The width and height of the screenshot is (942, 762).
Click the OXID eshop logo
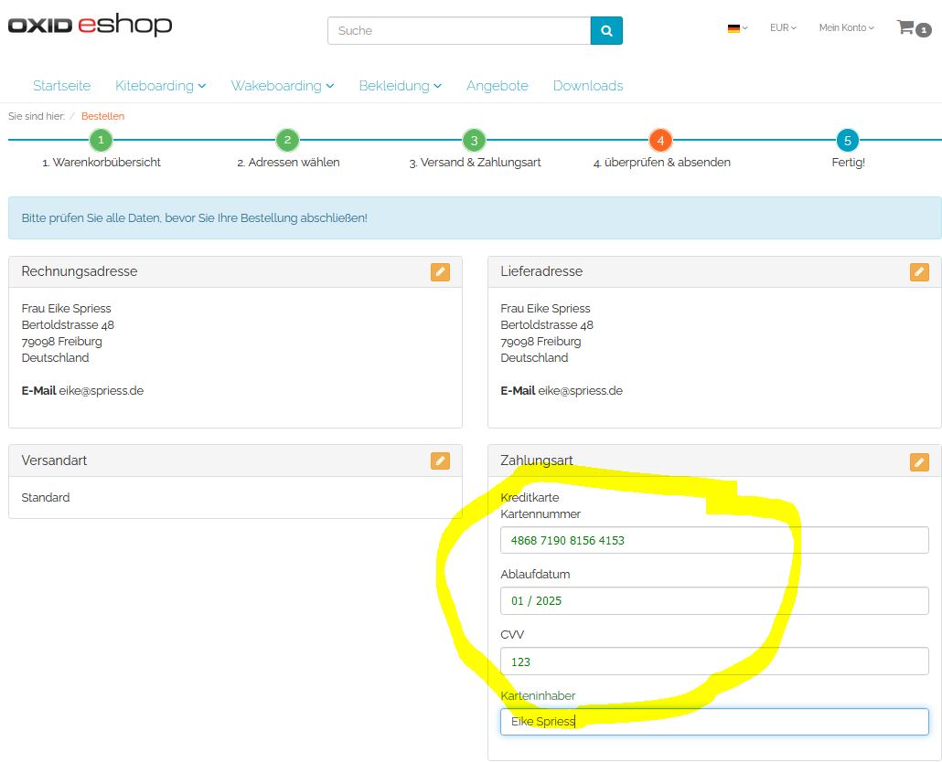tap(90, 25)
